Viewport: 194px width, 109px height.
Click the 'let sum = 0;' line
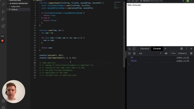pyautogui.click(x=47, y=33)
